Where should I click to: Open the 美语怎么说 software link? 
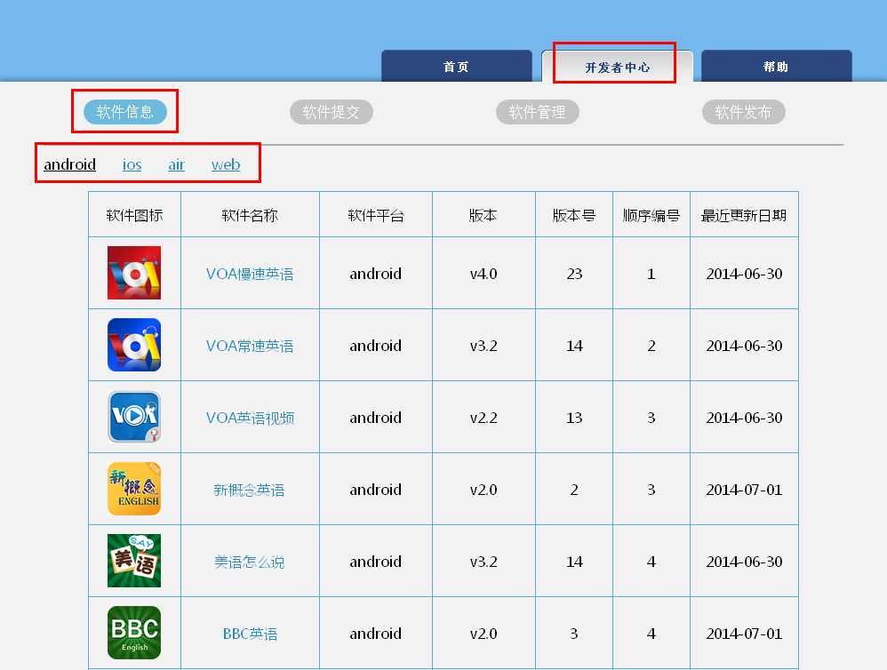(249, 562)
